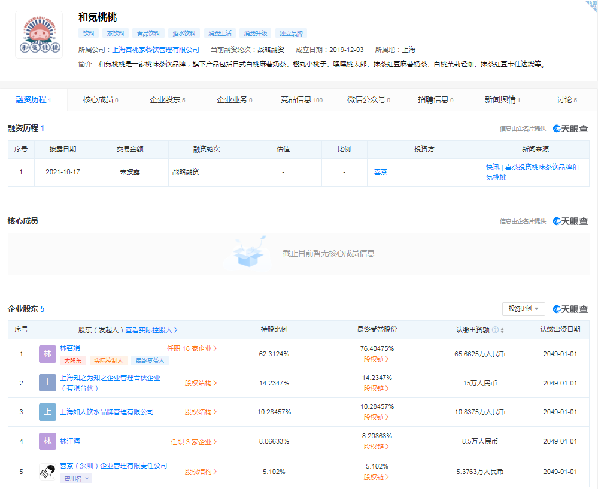598x489 pixels.
Task: Open shareholder 林江海 profile link
Action: coord(70,441)
